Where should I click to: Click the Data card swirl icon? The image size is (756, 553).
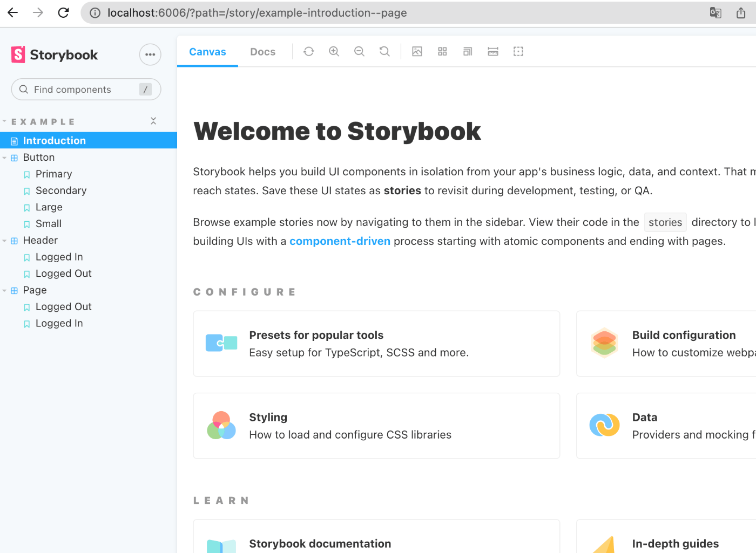[x=604, y=425]
